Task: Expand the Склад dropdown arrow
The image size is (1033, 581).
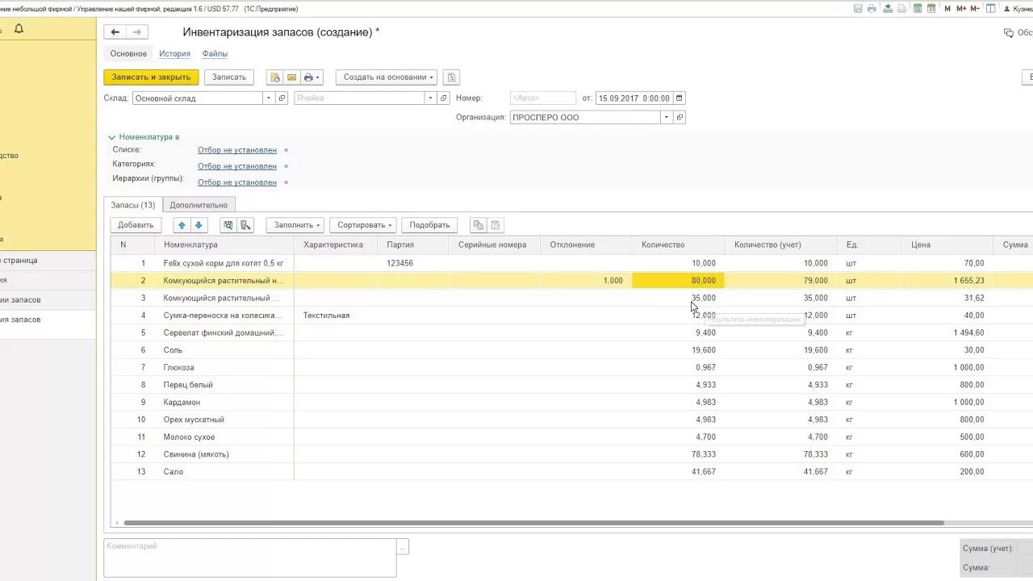Action: coord(269,98)
